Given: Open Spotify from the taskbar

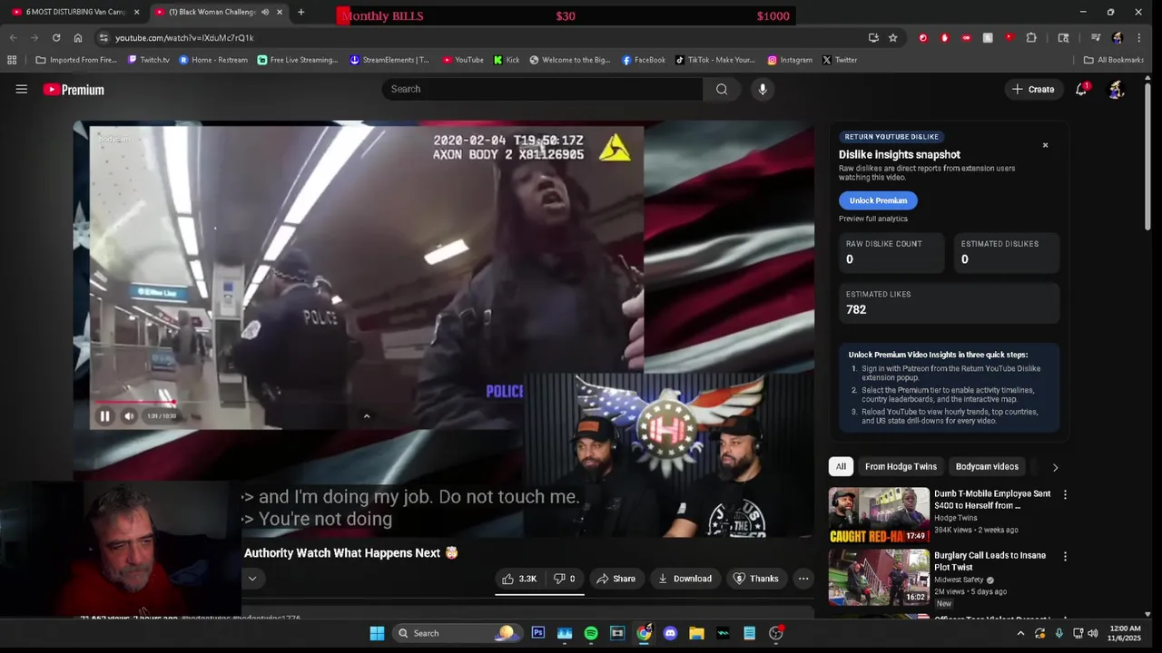Looking at the screenshot, I should point(591,633).
